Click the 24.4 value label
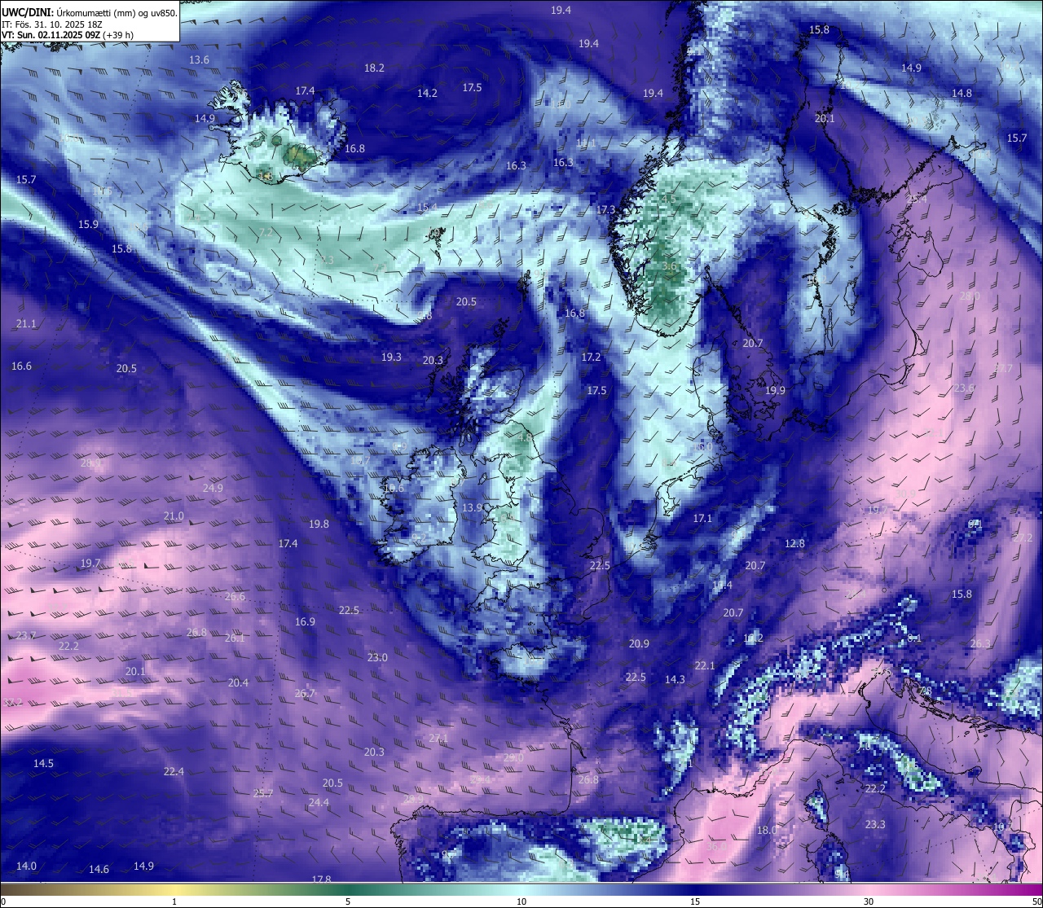1043x908 pixels. coord(319,803)
